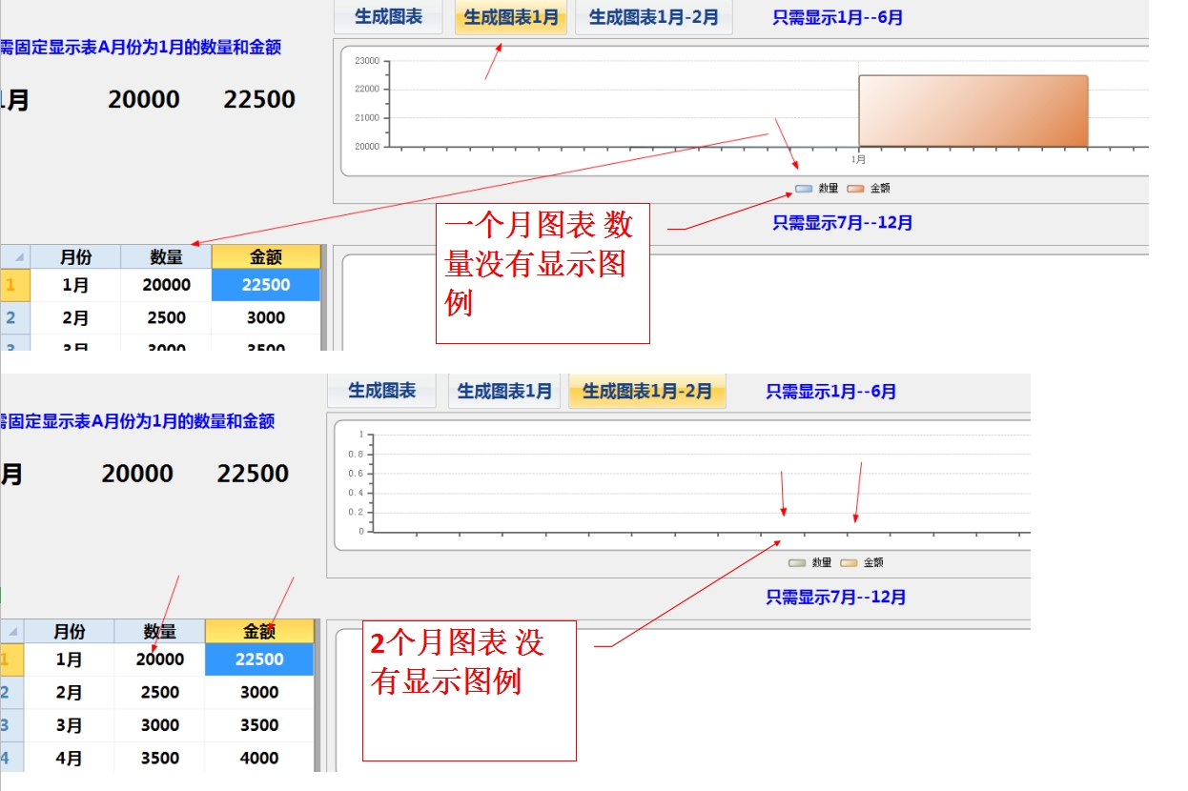Viewport: 1188px width, 791px height.
Task: Click the 只需显示7月--12月 label below the bar chart
Action: coord(842,223)
